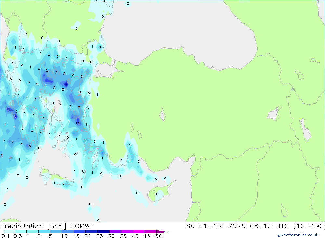
Task: Click the '40' legend label
Action: coord(135,236)
